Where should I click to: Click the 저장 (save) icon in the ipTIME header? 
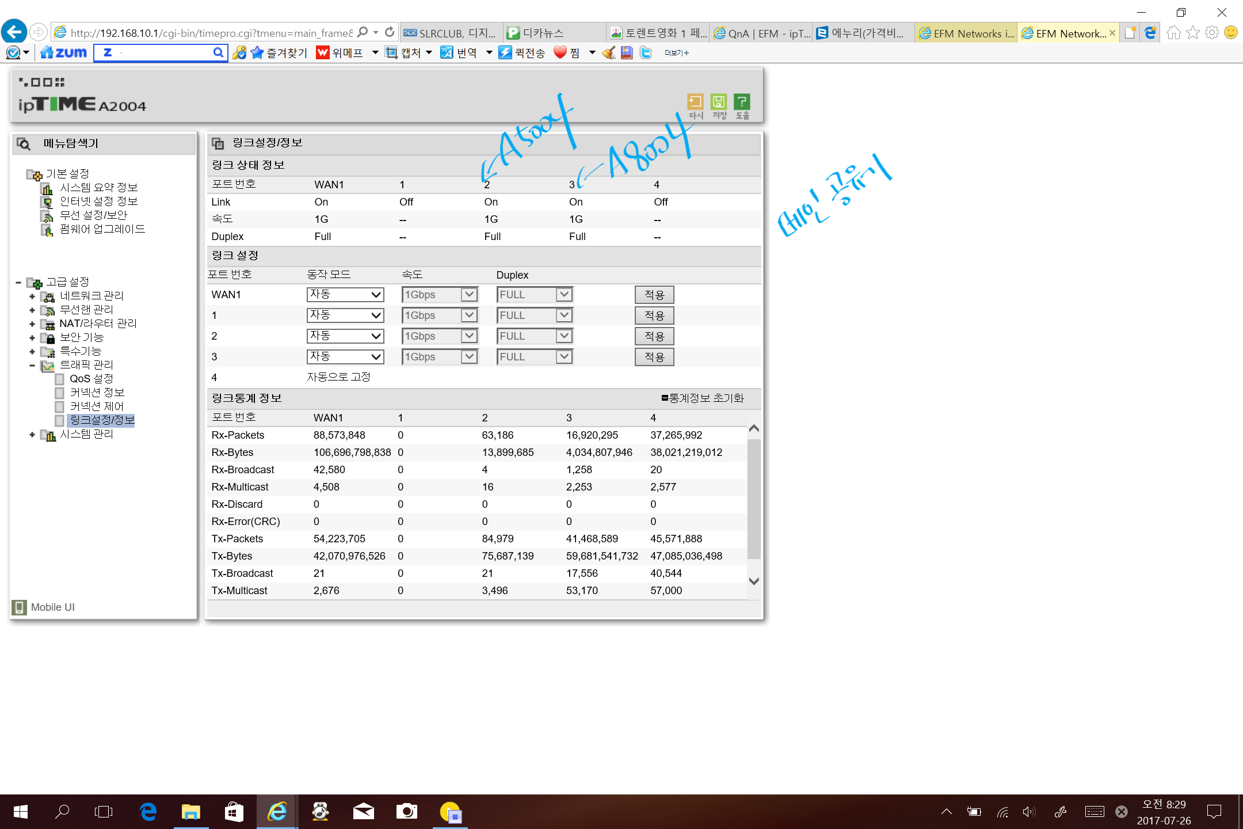[719, 102]
